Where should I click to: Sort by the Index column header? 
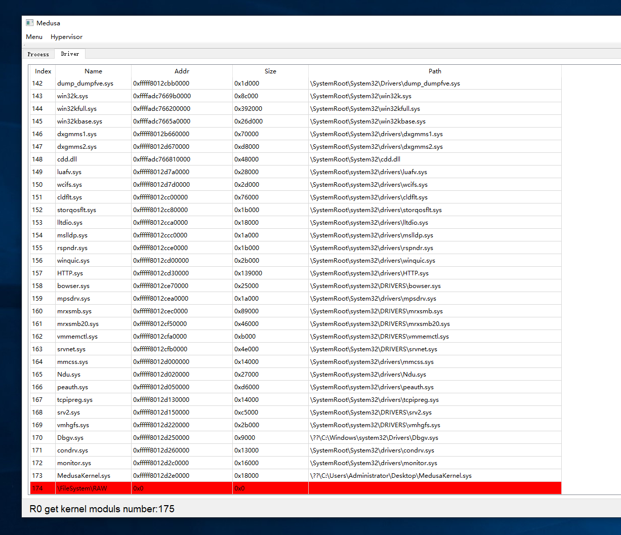[43, 71]
